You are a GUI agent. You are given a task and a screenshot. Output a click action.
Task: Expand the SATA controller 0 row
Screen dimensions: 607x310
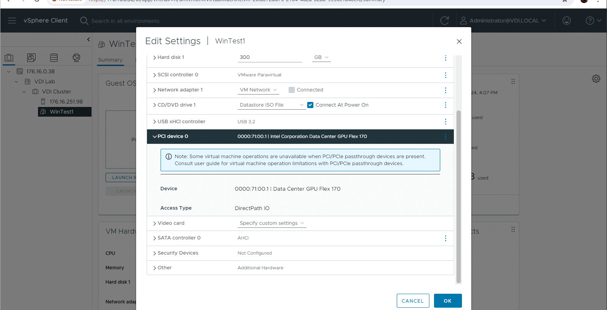(155, 238)
